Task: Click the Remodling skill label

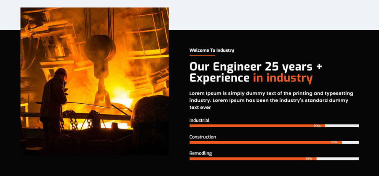Action: tap(200, 153)
